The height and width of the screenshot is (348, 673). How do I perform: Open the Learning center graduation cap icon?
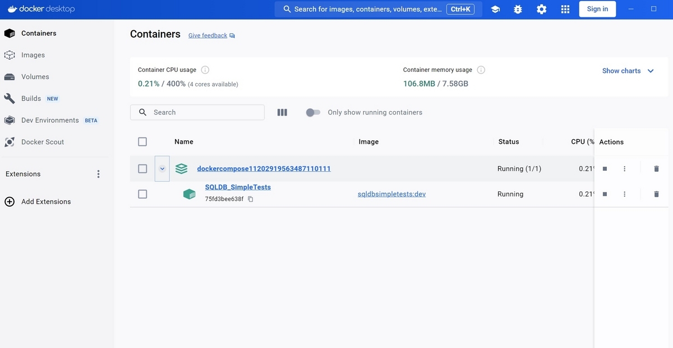(x=495, y=10)
